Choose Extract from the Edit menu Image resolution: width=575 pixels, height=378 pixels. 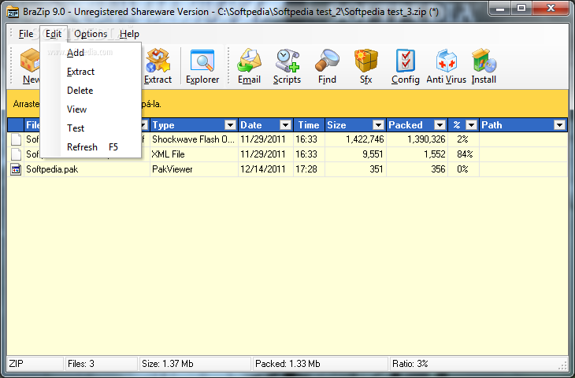91,72
